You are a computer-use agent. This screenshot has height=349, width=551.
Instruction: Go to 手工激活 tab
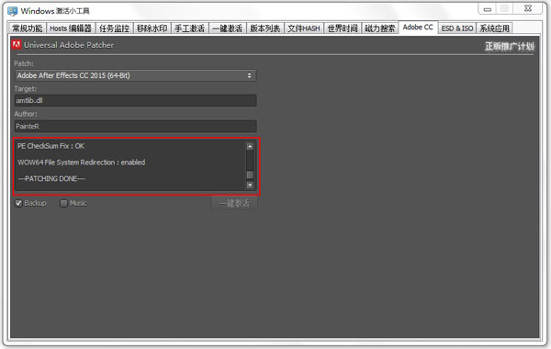click(x=189, y=28)
